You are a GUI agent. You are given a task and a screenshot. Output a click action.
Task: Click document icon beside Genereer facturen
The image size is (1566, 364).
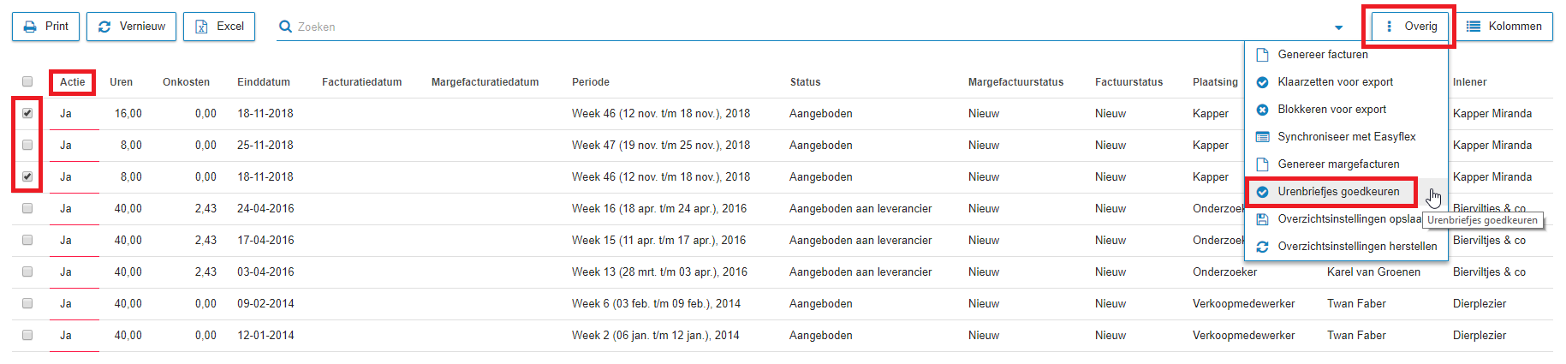coord(1262,55)
